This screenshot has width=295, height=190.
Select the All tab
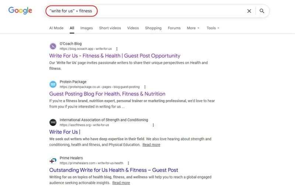72,28
